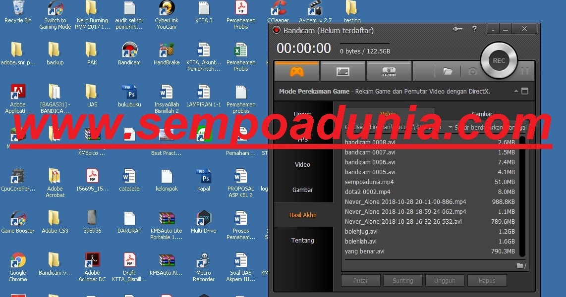Image resolution: width=566 pixels, height=297 pixels.
Task: Click the key registration icon in Bandicam title
Action: coord(458,29)
